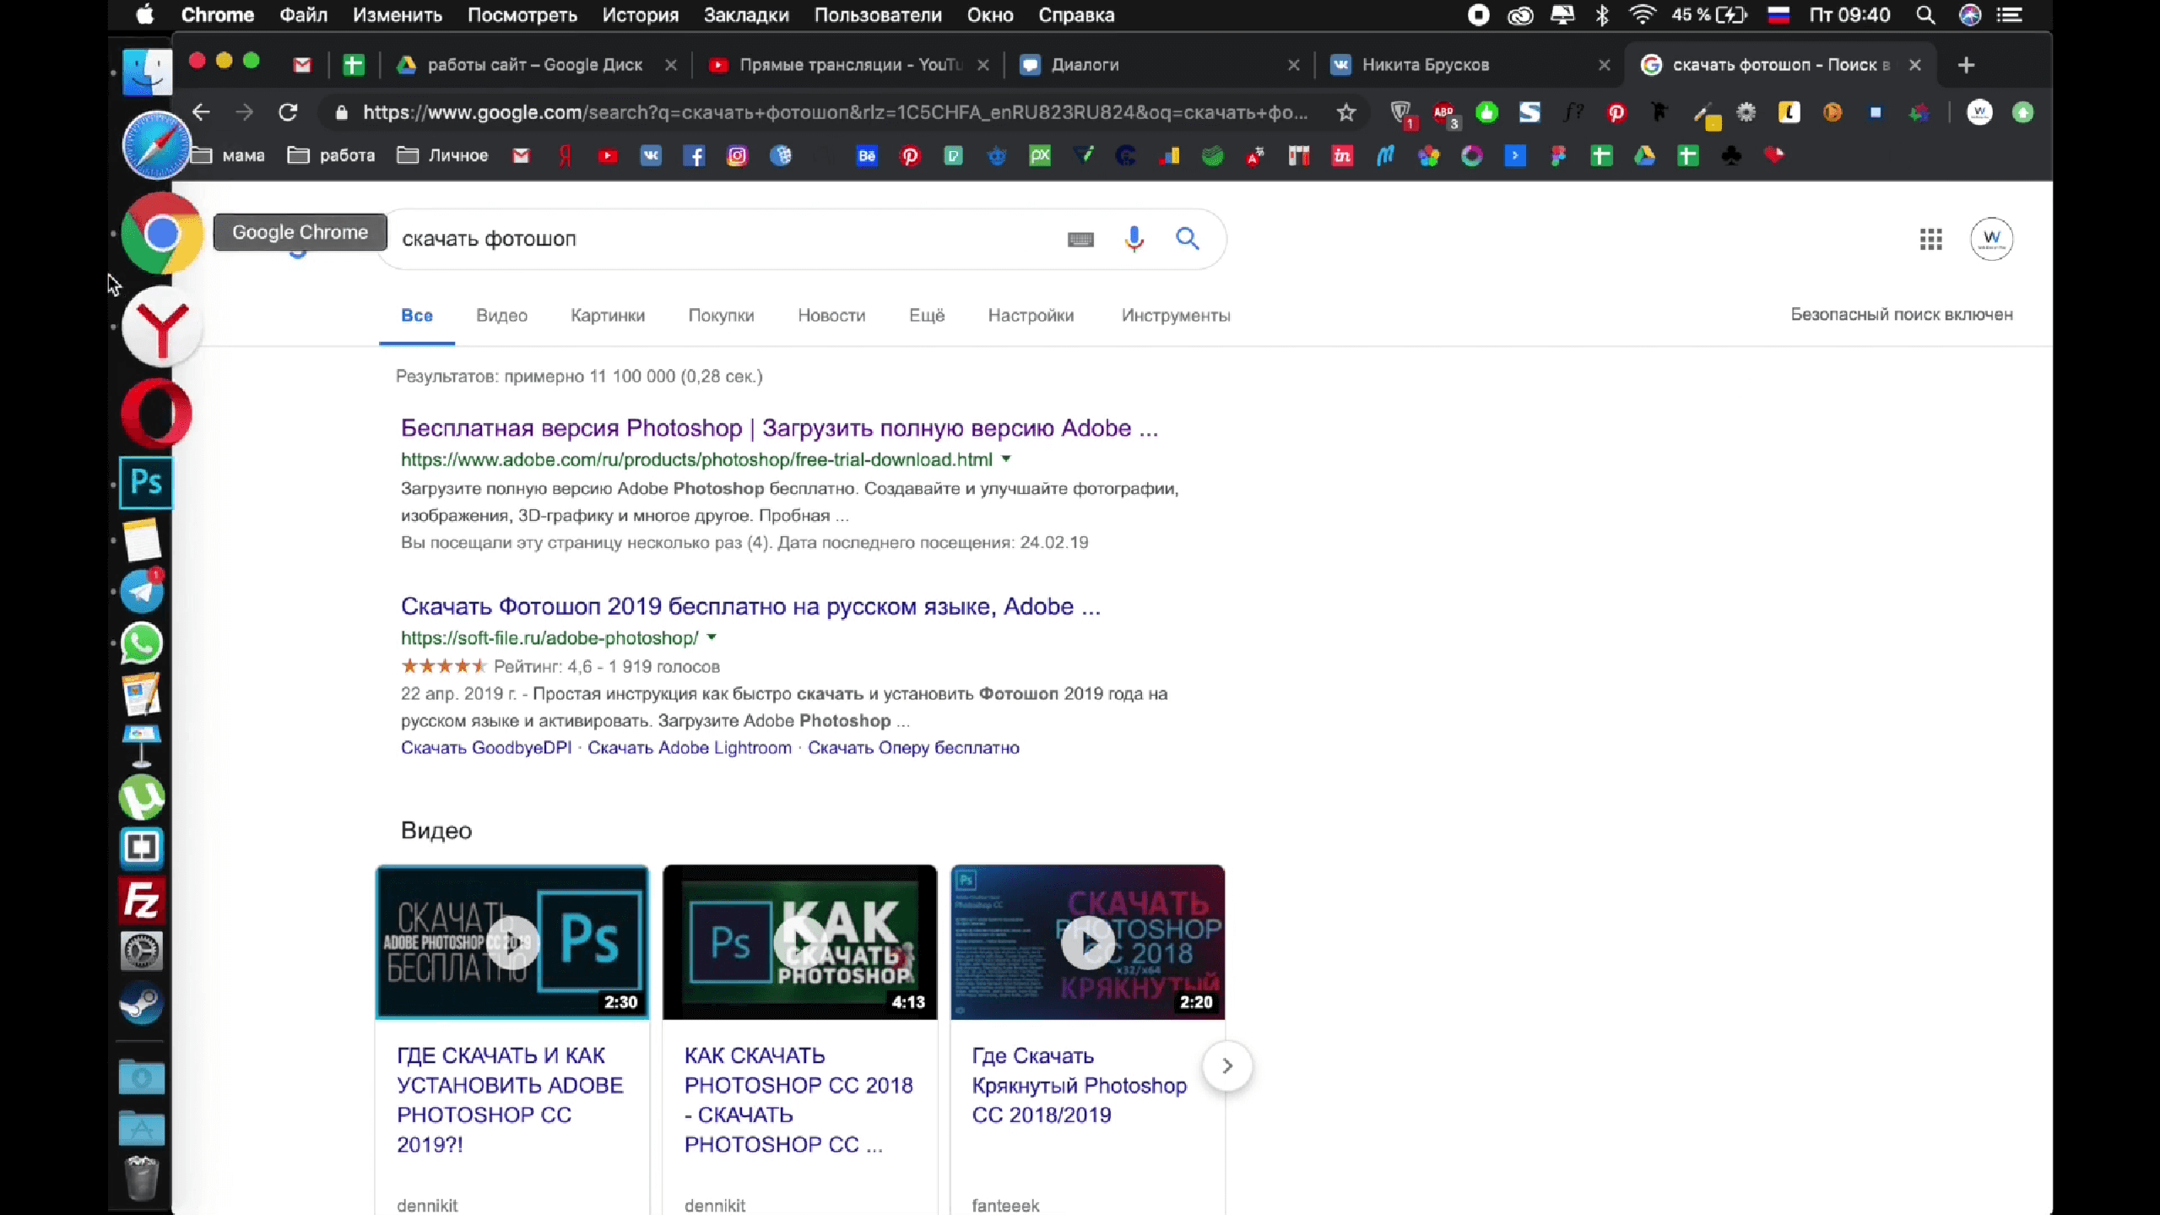Launch Safari from the dock
Image resolution: width=2160 pixels, height=1215 pixels.
tap(156, 145)
